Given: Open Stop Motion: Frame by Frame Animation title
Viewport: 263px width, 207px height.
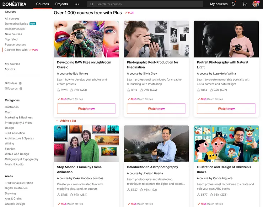Looking at the screenshot, I should click(79, 170).
